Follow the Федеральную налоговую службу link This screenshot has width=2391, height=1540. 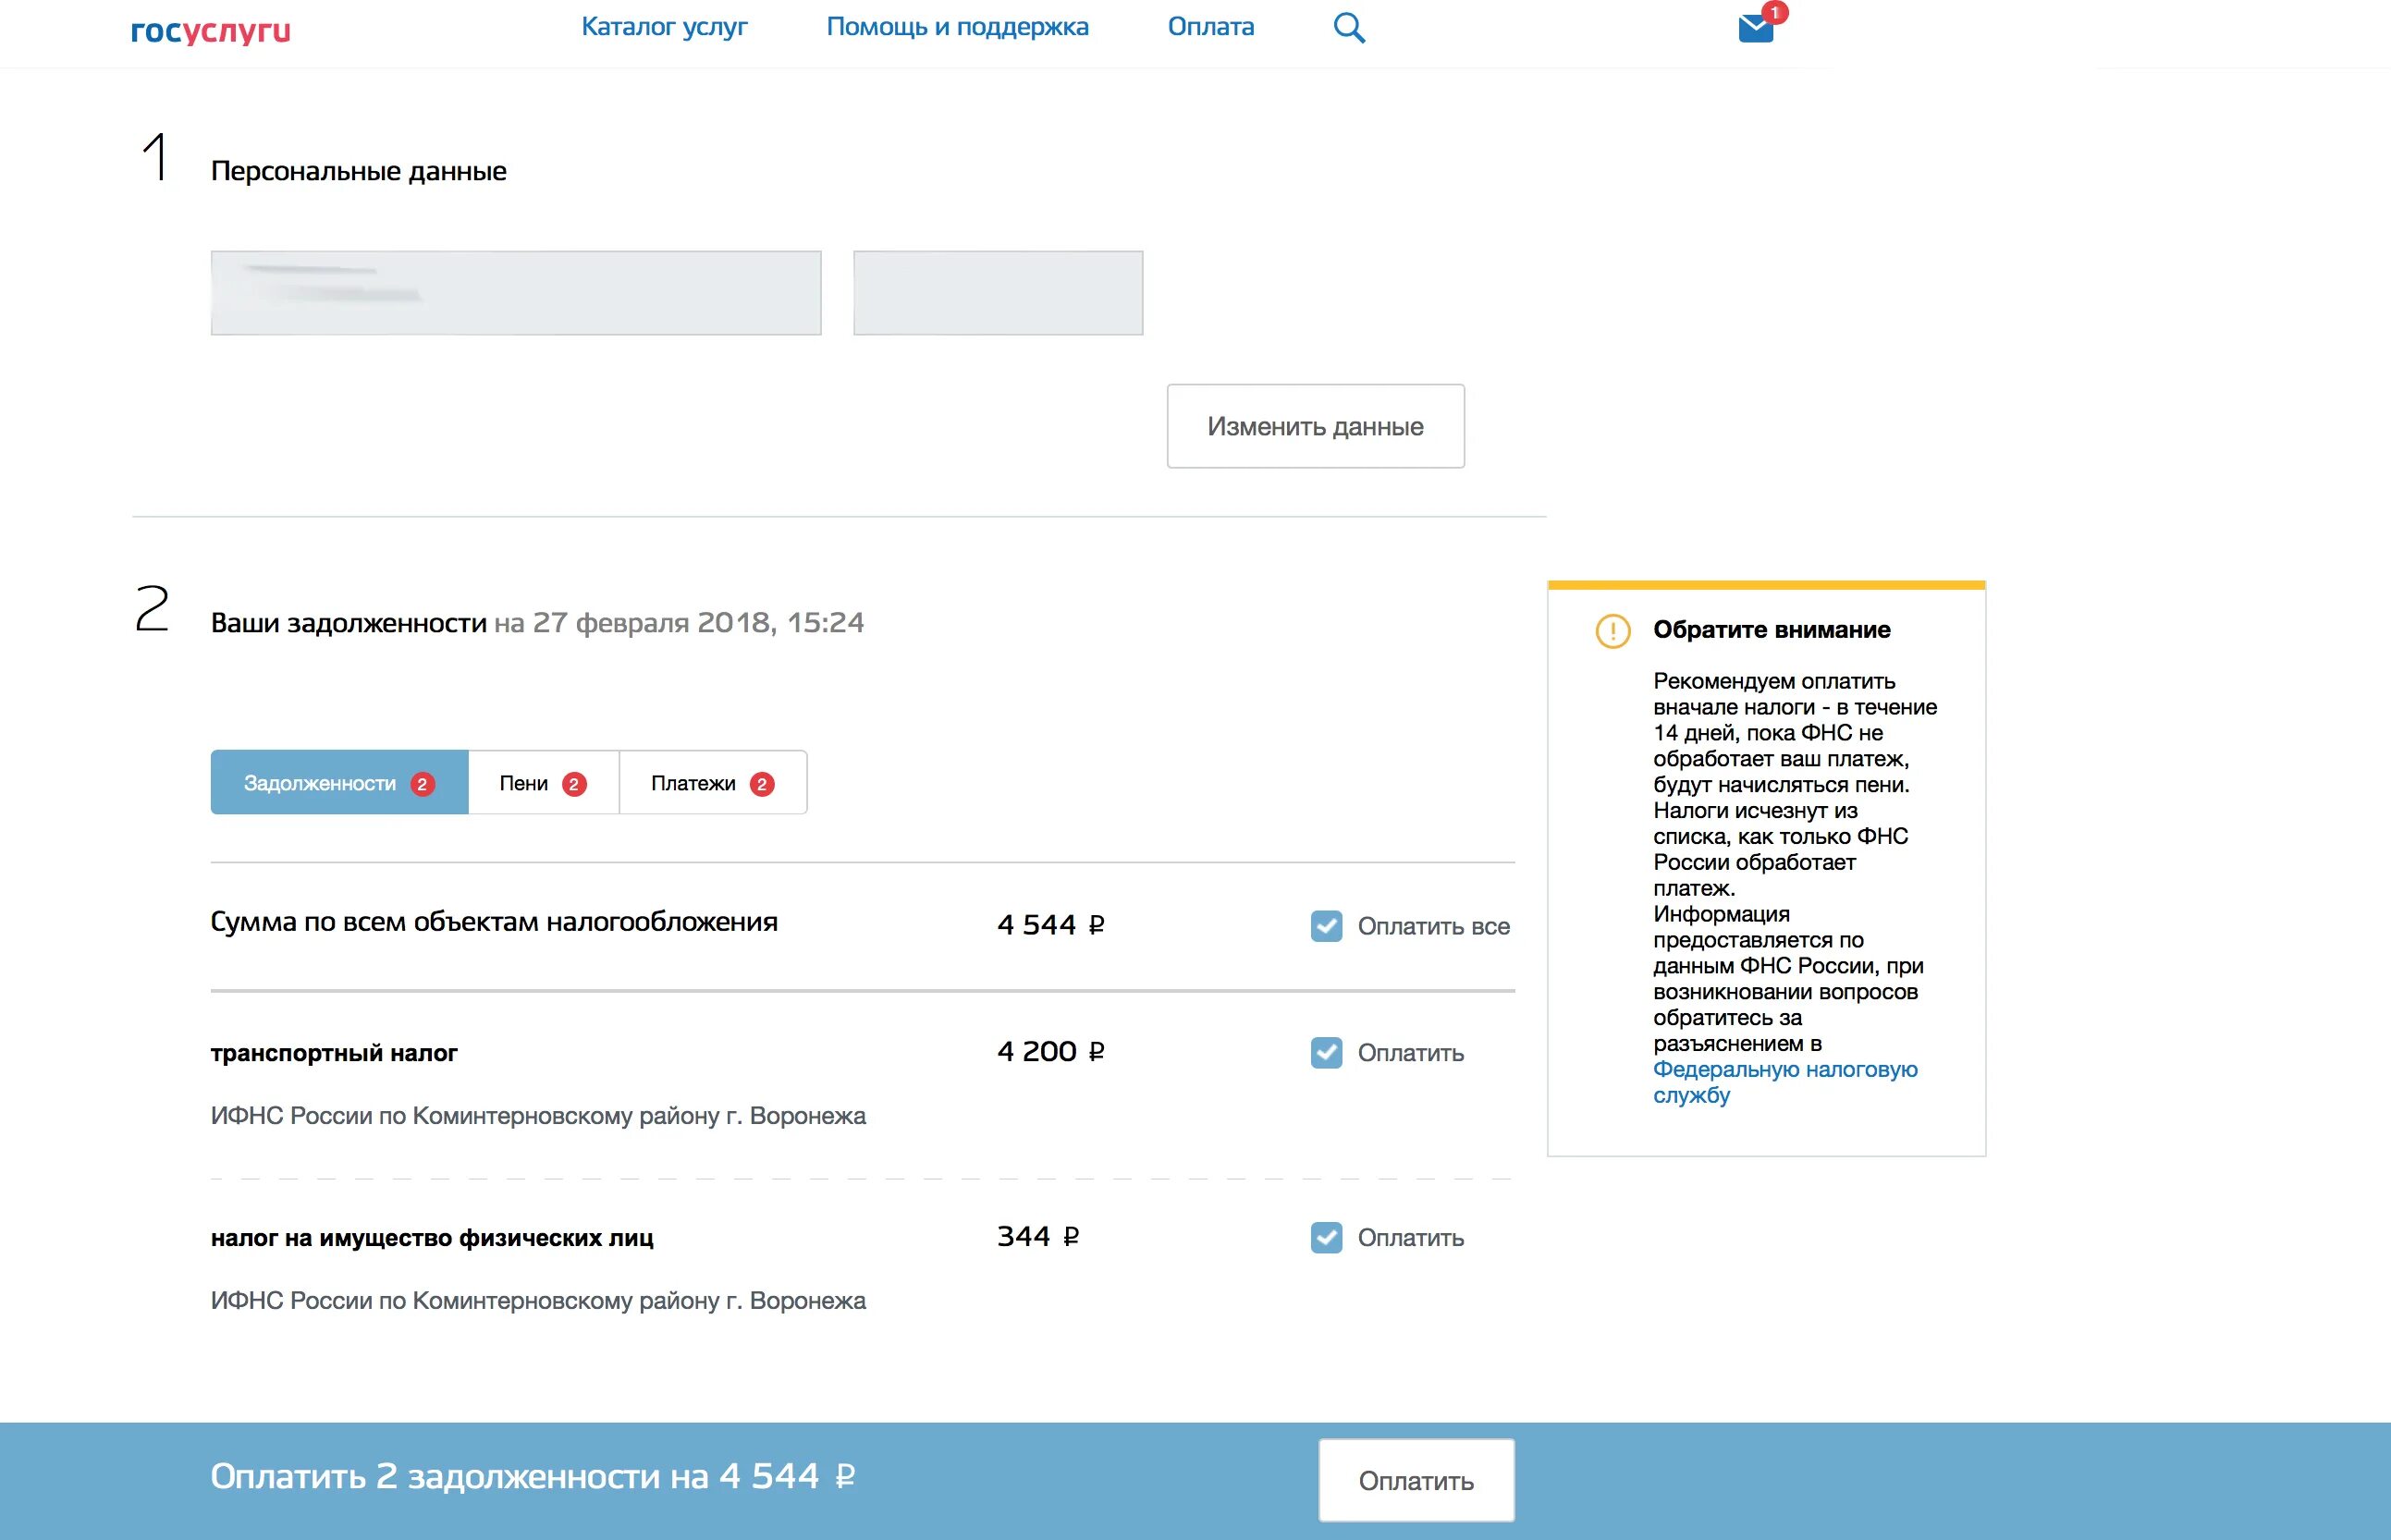(1784, 1082)
